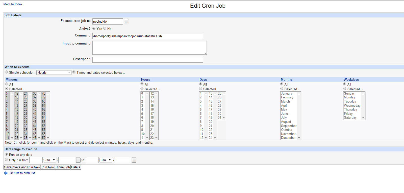Click the Run Now button
The image size is (404, 193).
coord(48,167)
